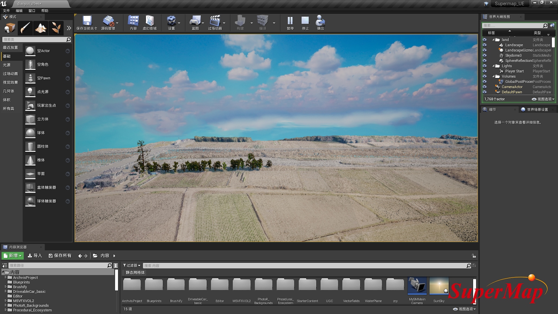Choose the Paint mode brush icon
Viewport: 558px width, 314px height.
pos(25,28)
